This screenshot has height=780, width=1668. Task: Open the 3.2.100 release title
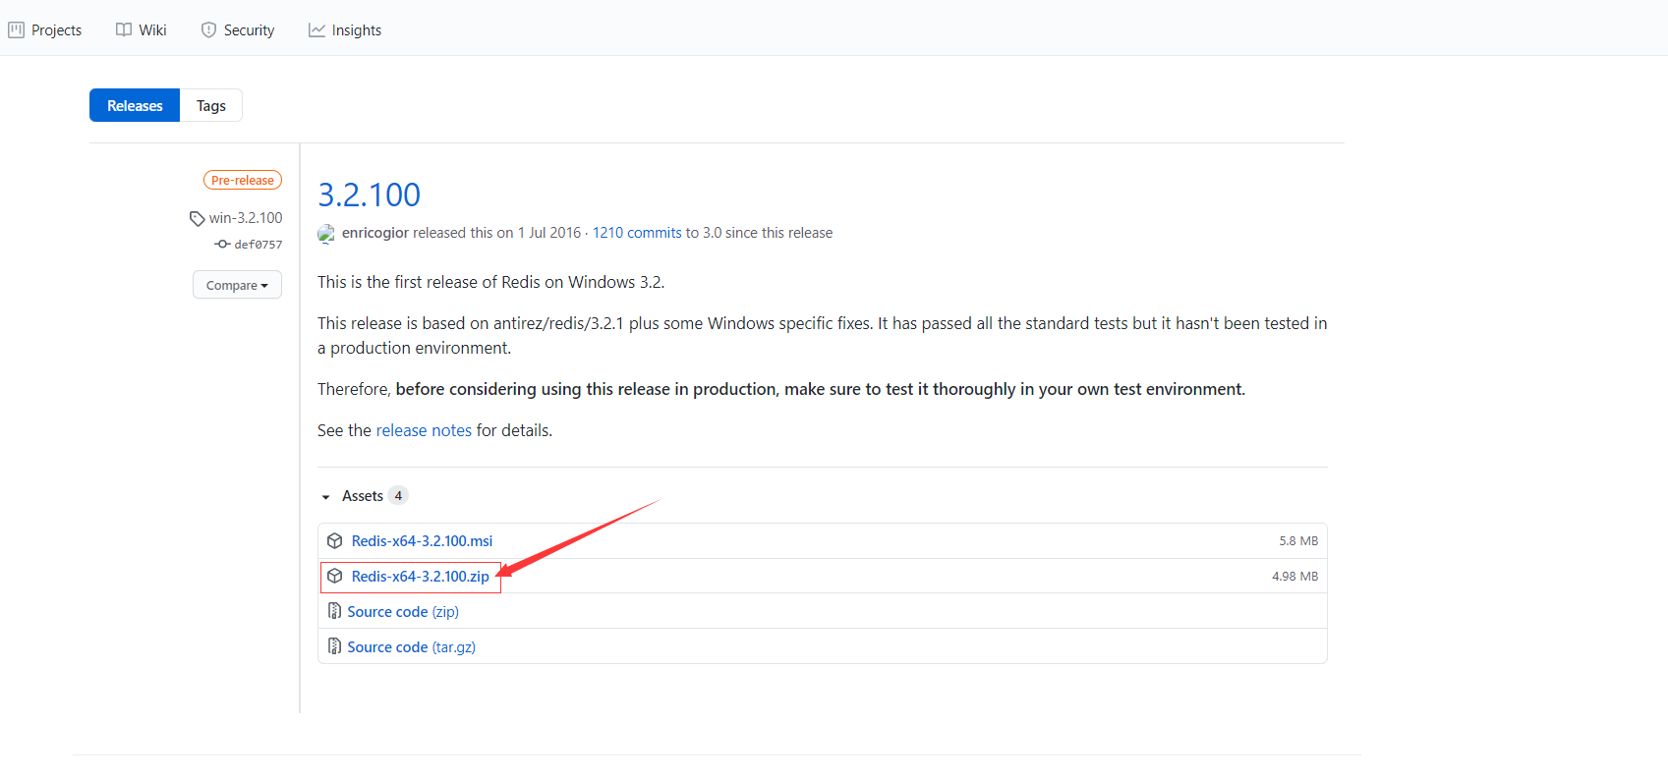(x=369, y=195)
